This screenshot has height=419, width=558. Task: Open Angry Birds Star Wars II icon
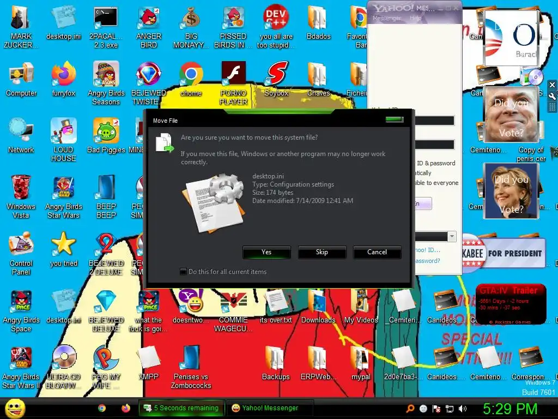point(21,367)
